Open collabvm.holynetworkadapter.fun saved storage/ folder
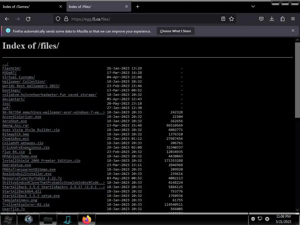This screenshot has width=300, height=225. click(49, 95)
